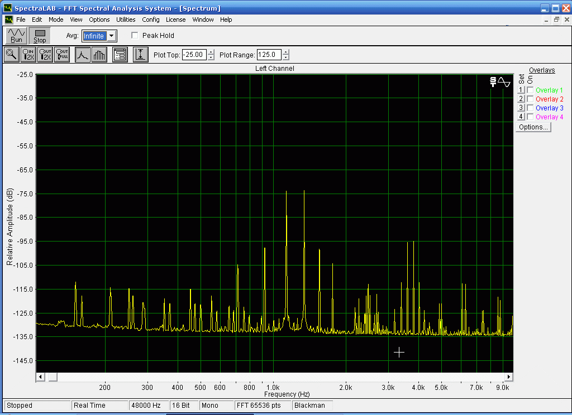
Task: Click the right arrow of the horizontal scrollbar
Action: click(508, 377)
